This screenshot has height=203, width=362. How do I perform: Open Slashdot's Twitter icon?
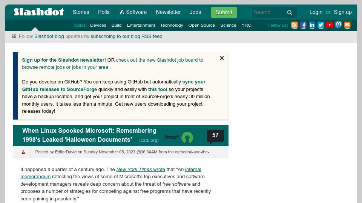[321, 25]
